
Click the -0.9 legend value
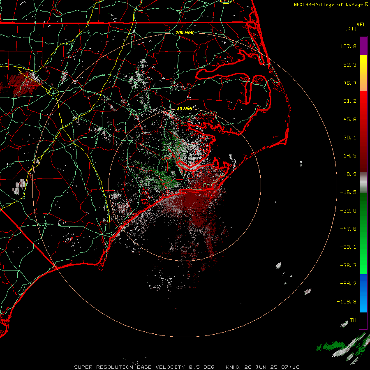[350, 174]
